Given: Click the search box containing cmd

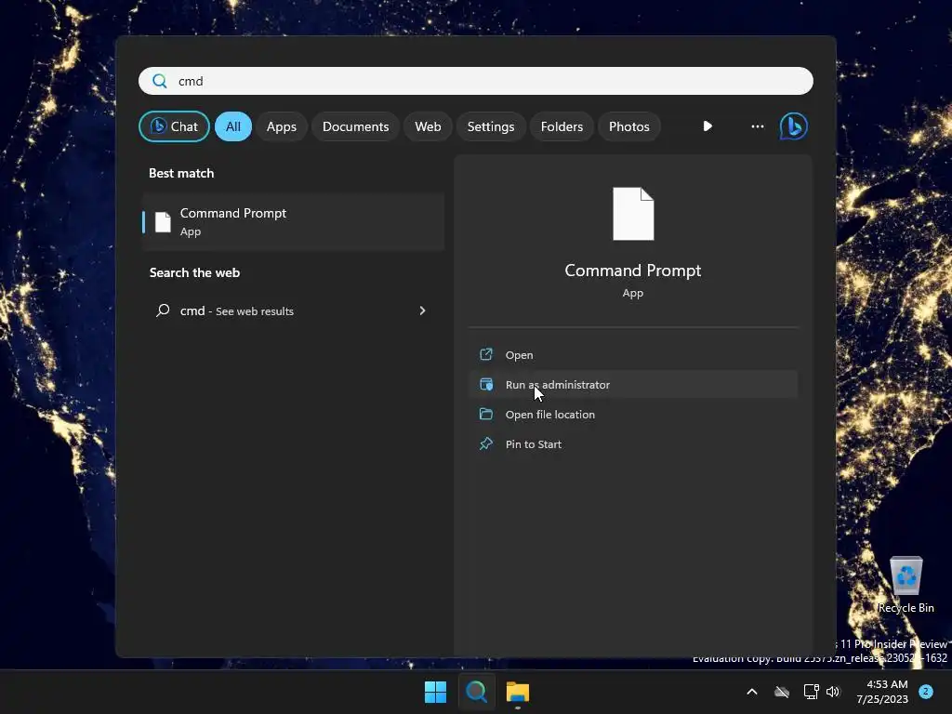Looking at the screenshot, I should (475, 81).
